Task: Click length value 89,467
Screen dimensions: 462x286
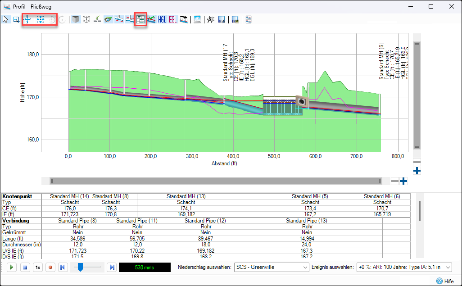Action: tap(205, 239)
